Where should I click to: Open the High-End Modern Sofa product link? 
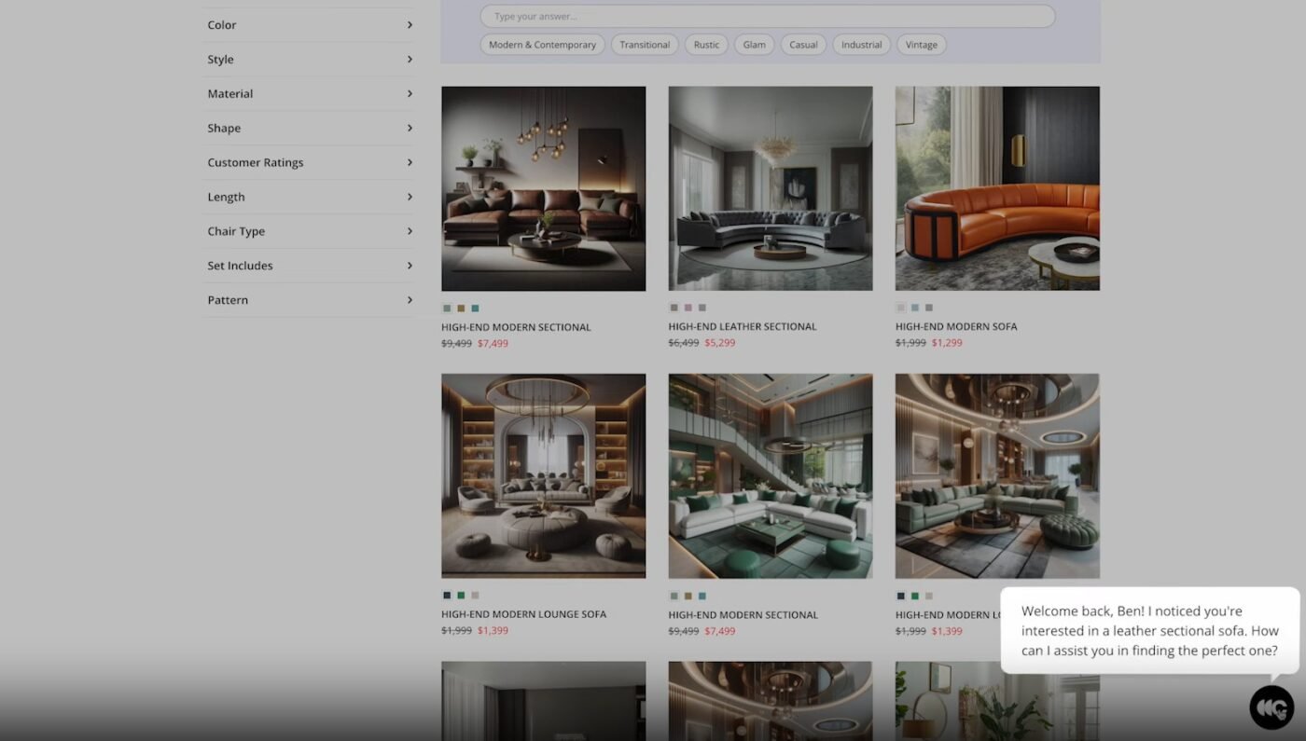[x=955, y=327]
